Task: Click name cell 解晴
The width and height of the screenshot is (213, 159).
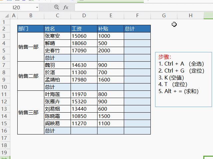Action: click(x=58, y=43)
